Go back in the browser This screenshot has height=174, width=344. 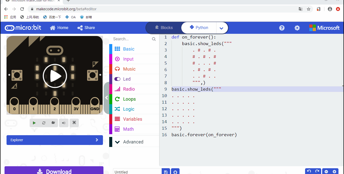click(x=6, y=9)
